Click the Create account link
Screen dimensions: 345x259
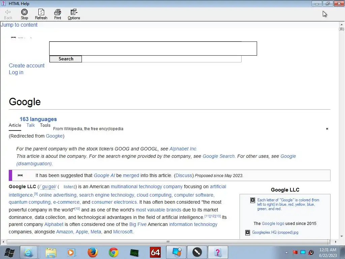pyautogui.click(x=27, y=66)
